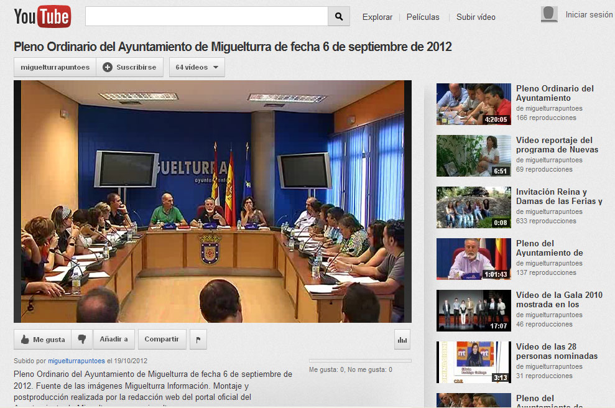Flag the video with the report icon

tap(198, 340)
